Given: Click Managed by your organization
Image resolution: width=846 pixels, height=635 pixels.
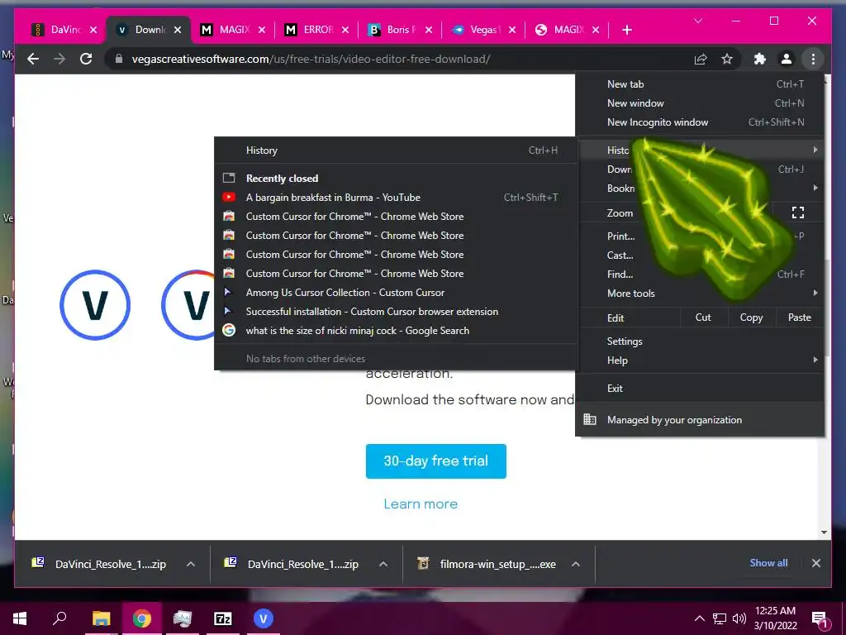Looking at the screenshot, I should click(x=701, y=419).
